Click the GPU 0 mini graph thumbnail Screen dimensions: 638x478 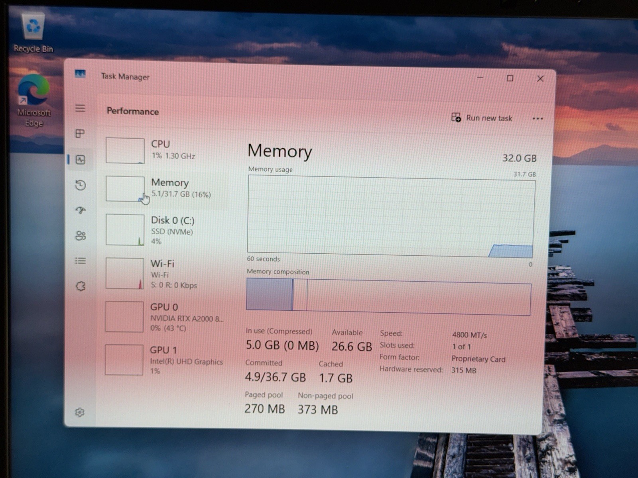coord(124,317)
